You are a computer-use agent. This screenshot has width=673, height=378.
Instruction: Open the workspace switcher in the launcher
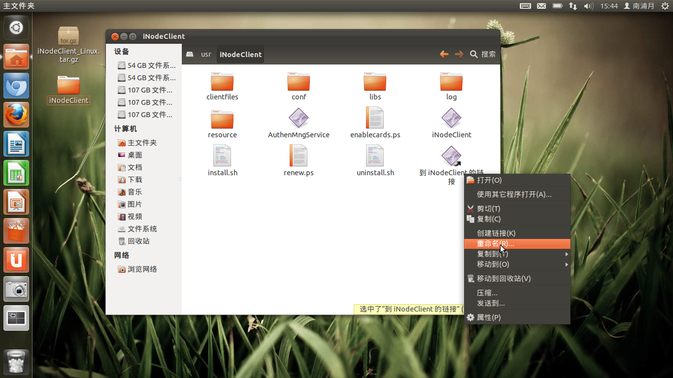click(x=16, y=318)
